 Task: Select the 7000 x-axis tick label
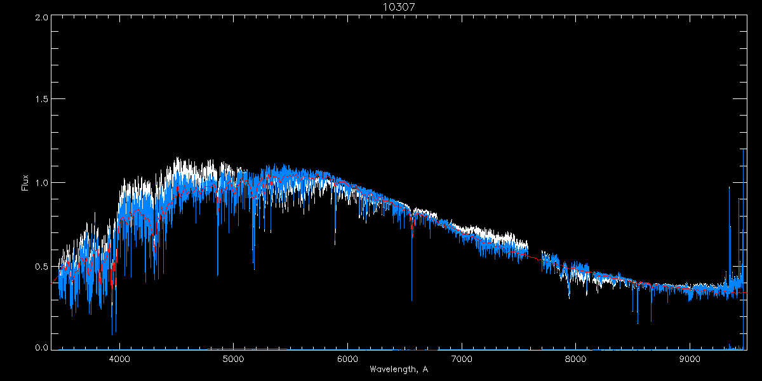461,359
